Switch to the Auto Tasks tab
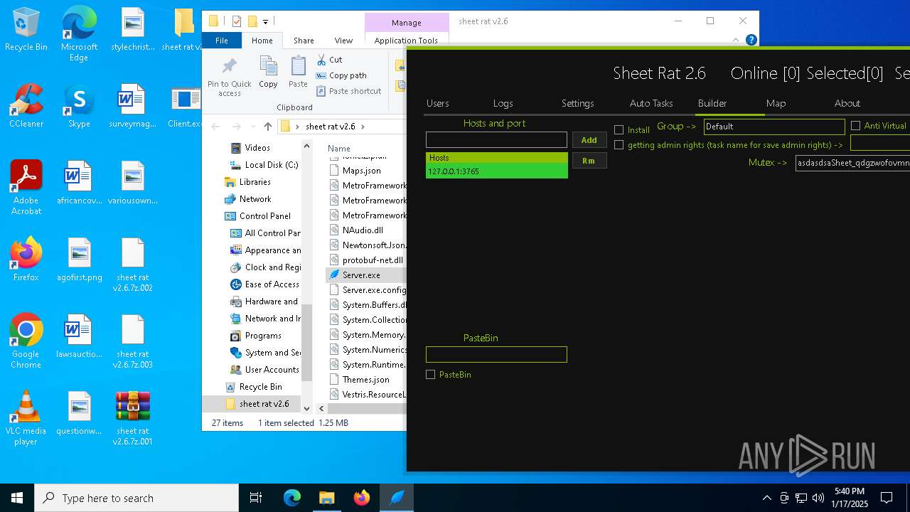Screen dimensions: 910x512 coord(651,104)
